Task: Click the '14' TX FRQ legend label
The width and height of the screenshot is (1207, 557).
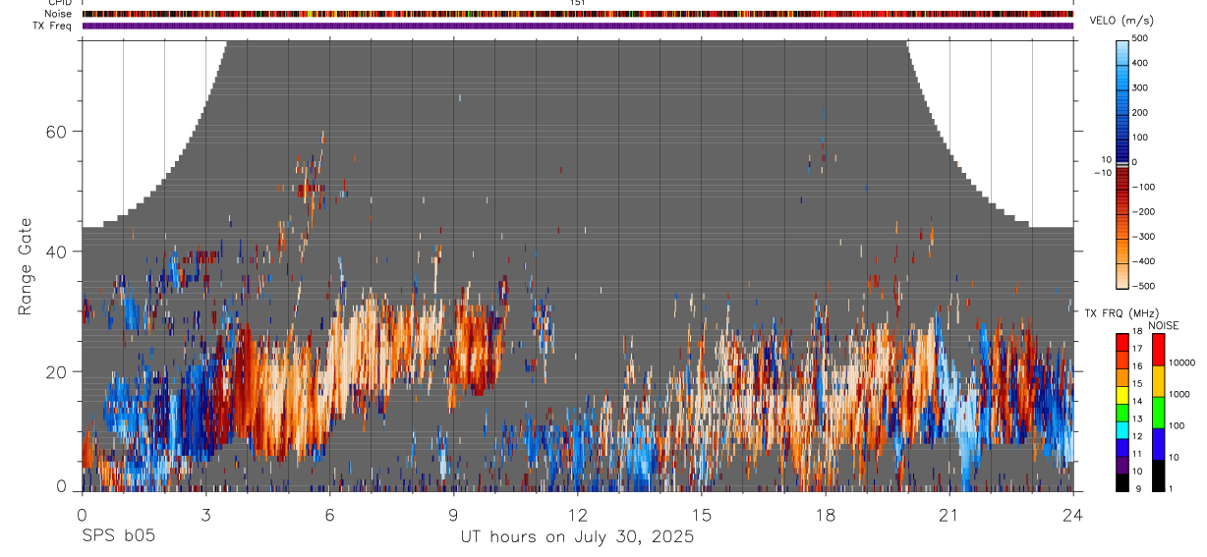Action: click(1137, 401)
